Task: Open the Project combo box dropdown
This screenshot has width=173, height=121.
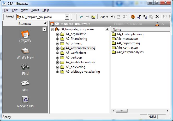Action: click(x=67, y=17)
